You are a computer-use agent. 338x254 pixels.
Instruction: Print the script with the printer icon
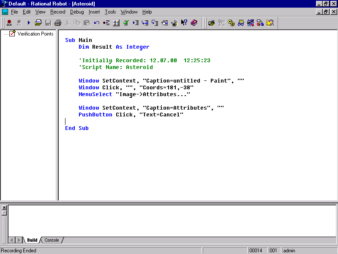pos(58,23)
